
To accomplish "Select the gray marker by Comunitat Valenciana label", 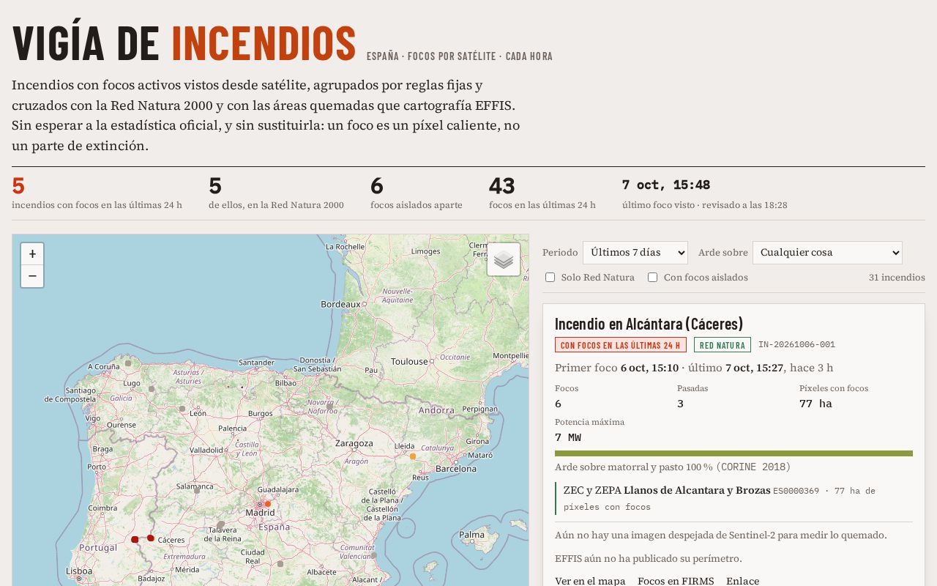I will [374, 555].
